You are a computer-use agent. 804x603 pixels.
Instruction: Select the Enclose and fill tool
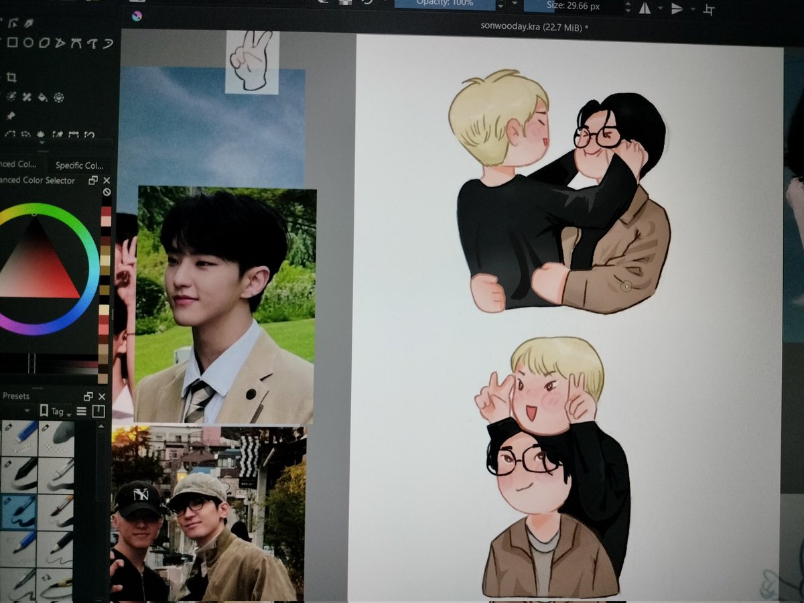click(59, 97)
